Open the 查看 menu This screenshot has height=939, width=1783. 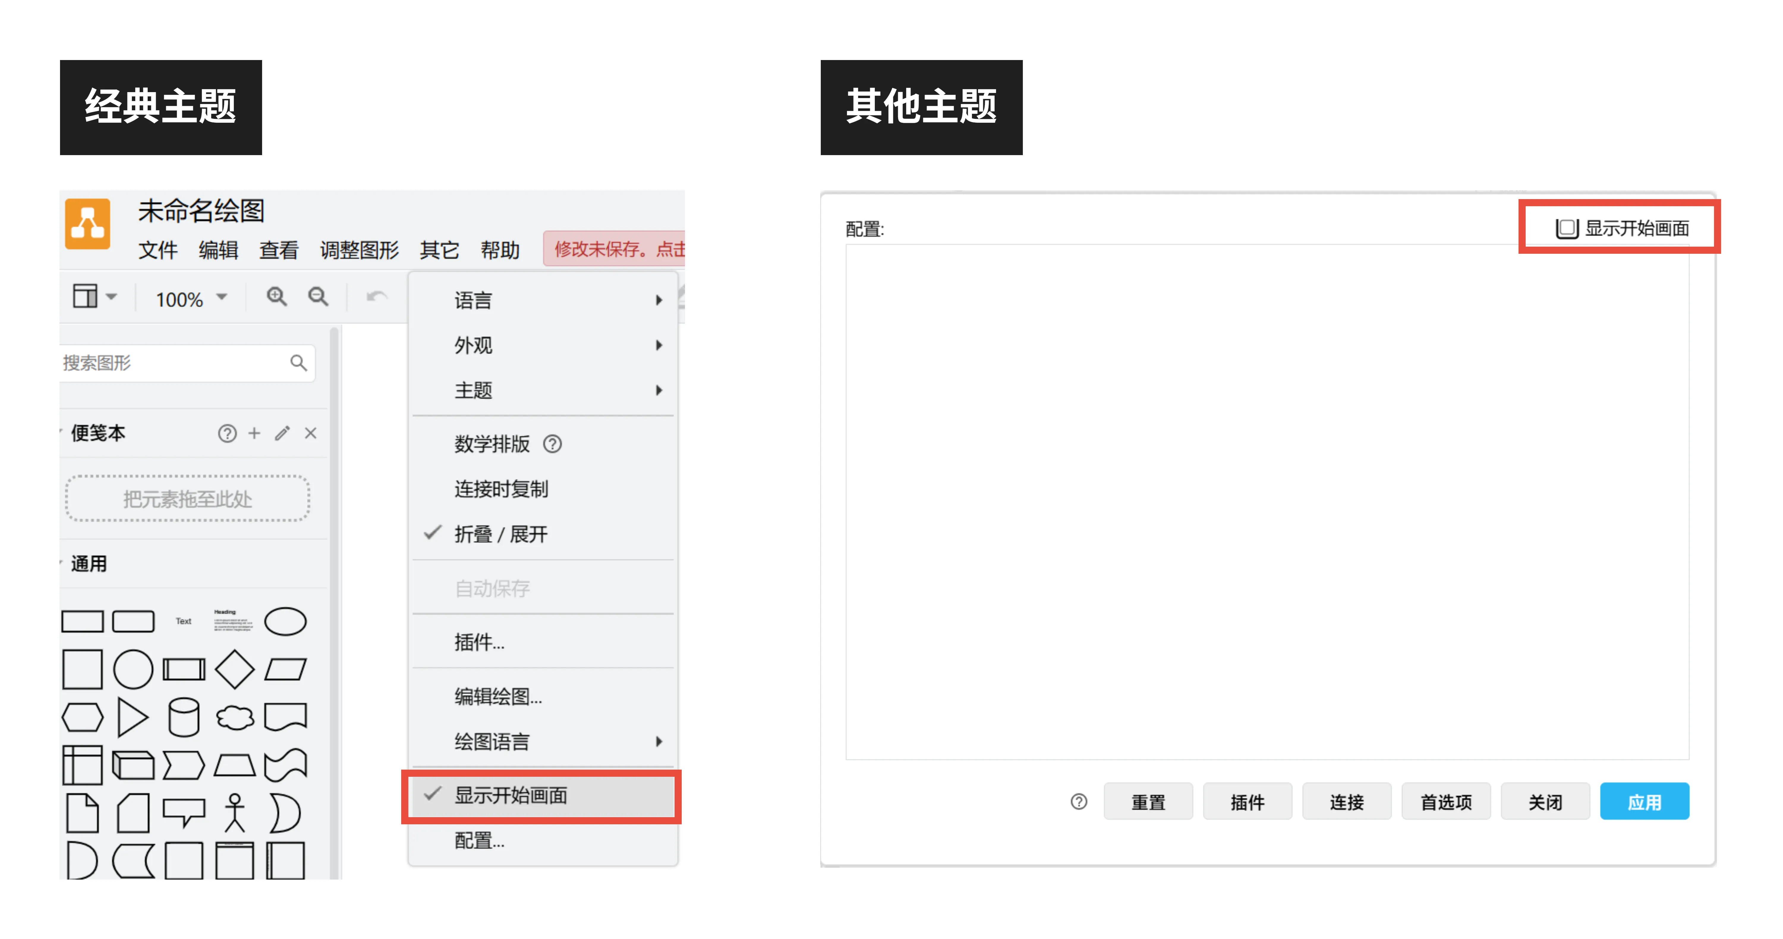tap(279, 250)
